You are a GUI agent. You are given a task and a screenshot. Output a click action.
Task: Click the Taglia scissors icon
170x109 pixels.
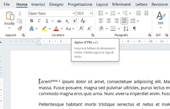tap(20, 13)
